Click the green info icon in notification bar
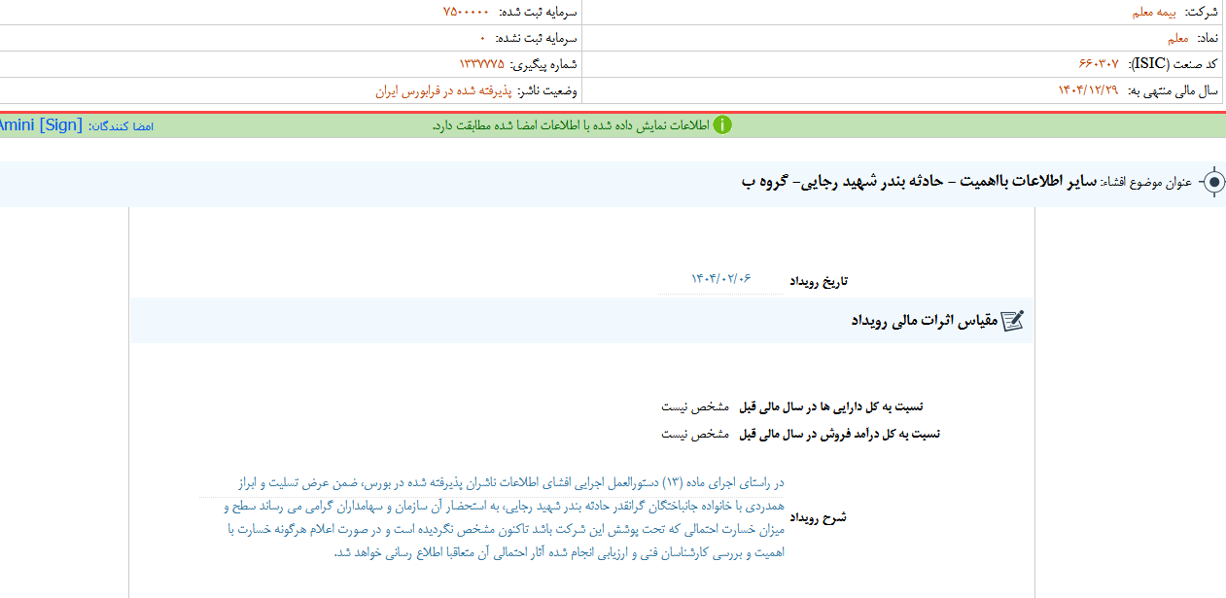 pos(722,125)
